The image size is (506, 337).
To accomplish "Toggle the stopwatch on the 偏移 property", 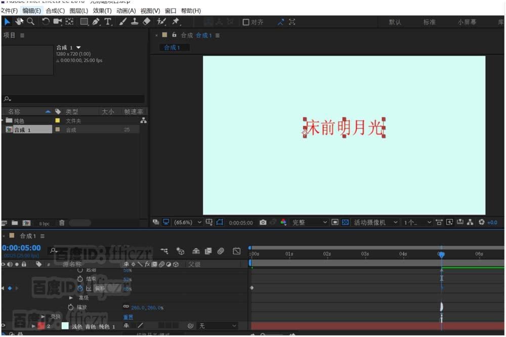I will (80, 288).
